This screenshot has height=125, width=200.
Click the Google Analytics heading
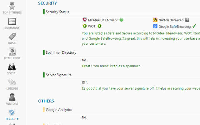[59, 110]
